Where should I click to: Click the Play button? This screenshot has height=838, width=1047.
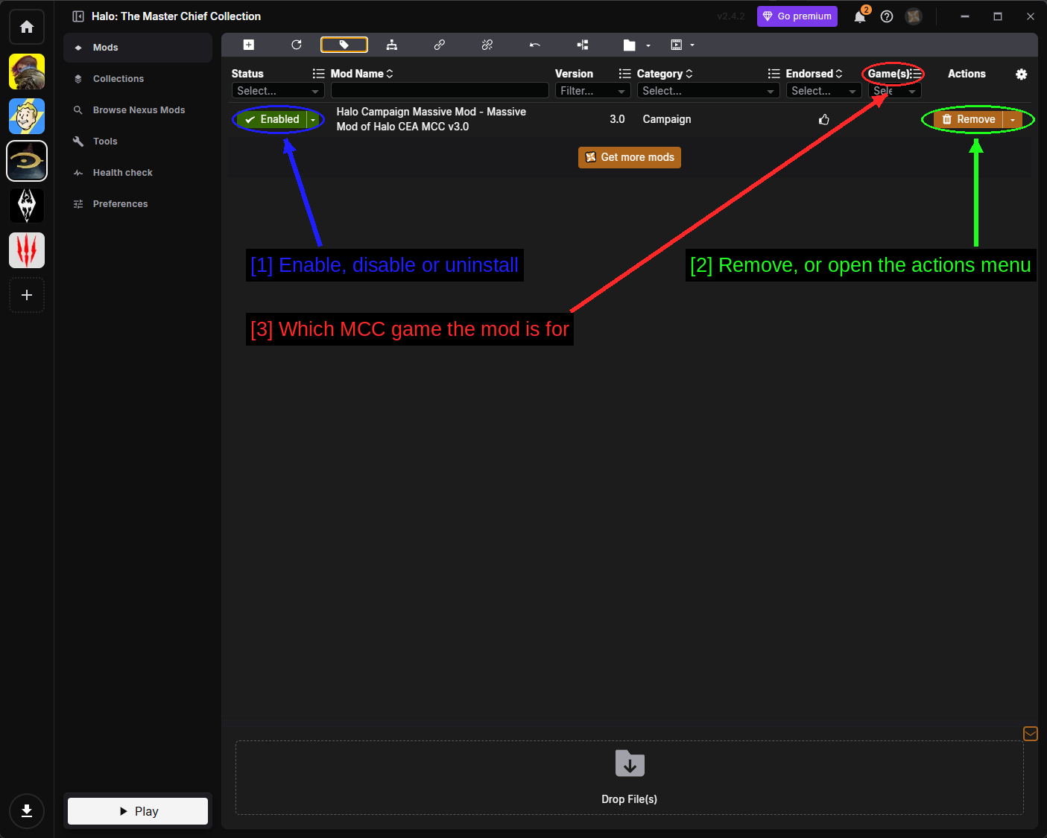click(138, 811)
